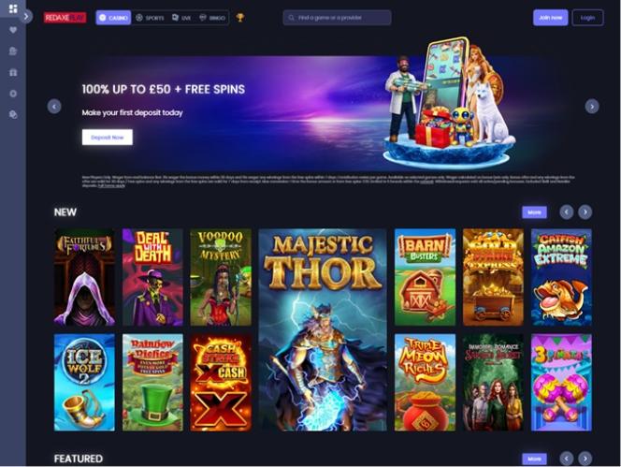Image resolution: width=621 pixels, height=467 pixels.
Task: Open the Bingo tab
Action: point(212,18)
